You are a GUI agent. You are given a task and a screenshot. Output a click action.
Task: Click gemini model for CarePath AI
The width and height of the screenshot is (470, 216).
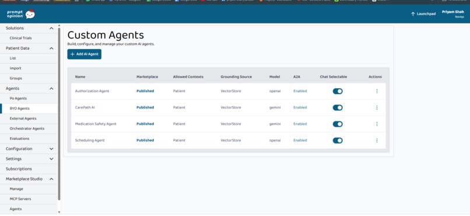(275, 107)
